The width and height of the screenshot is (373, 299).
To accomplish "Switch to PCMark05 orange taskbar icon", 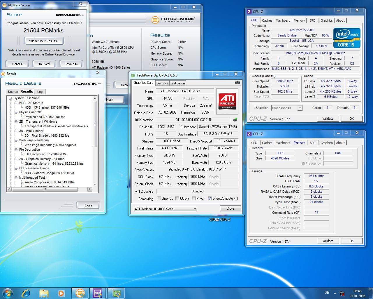I will 80,293.
